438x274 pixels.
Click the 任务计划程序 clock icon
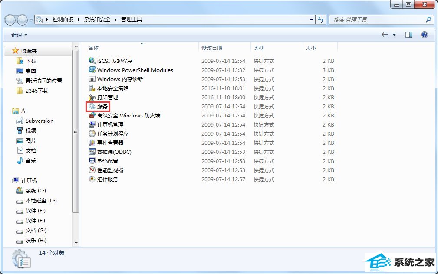point(92,134)
